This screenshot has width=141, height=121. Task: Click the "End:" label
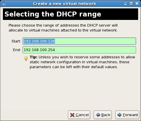tap(17, 50)
